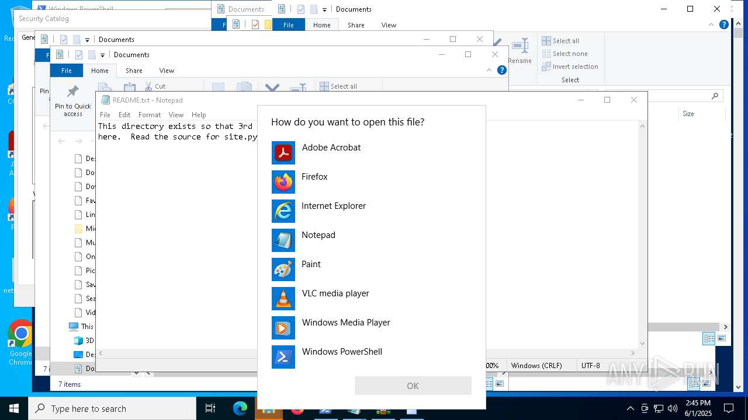
Task: Open quick access dropdown in second Documents window
Action: (87, 40)
